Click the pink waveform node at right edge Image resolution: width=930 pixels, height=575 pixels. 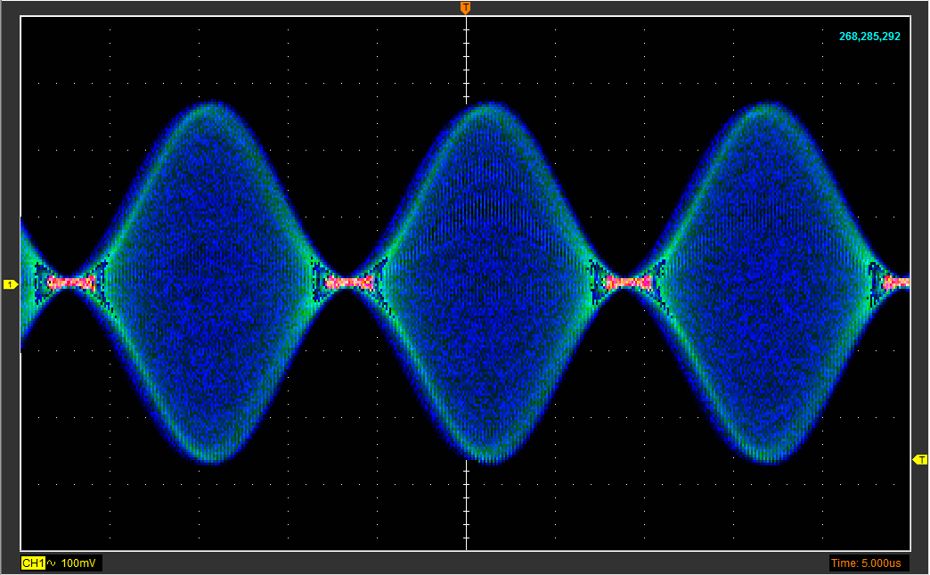pos(897,283)
